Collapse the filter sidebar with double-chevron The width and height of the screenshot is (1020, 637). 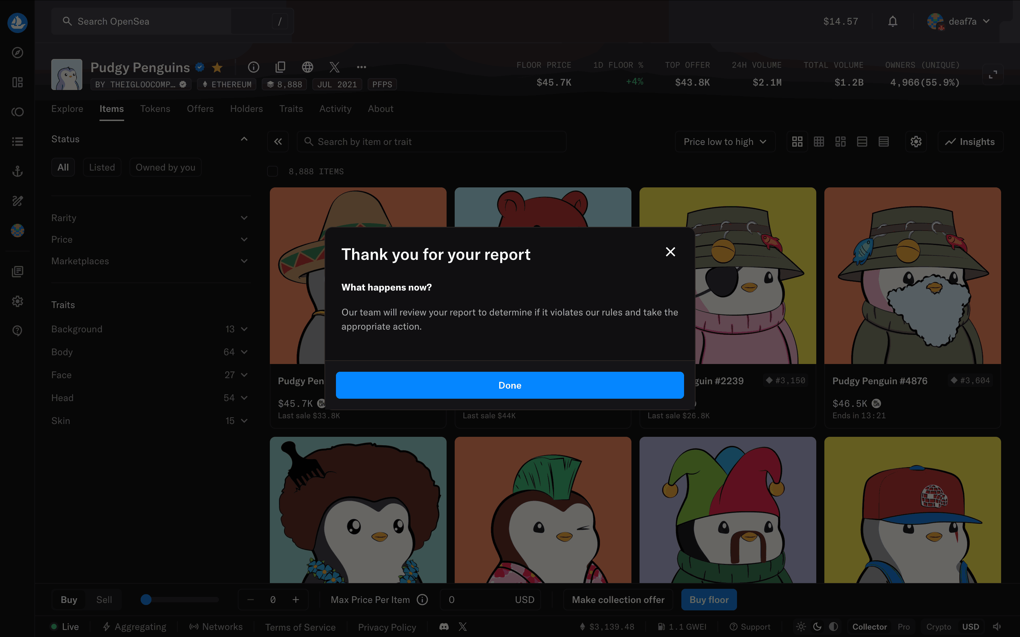(278, 142)
